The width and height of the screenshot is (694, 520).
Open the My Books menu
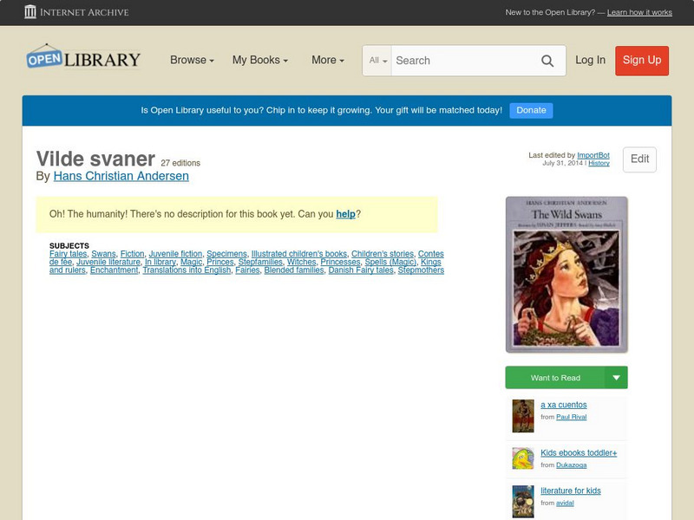(260, 60)
